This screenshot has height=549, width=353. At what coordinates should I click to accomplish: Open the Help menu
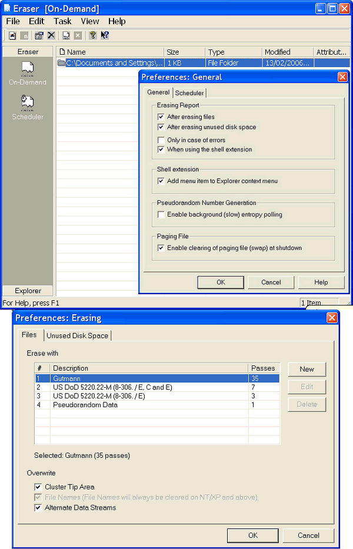click(x=116, y=21)
